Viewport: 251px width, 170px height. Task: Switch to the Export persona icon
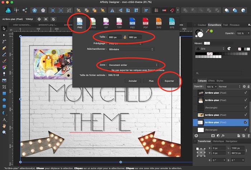25,10
